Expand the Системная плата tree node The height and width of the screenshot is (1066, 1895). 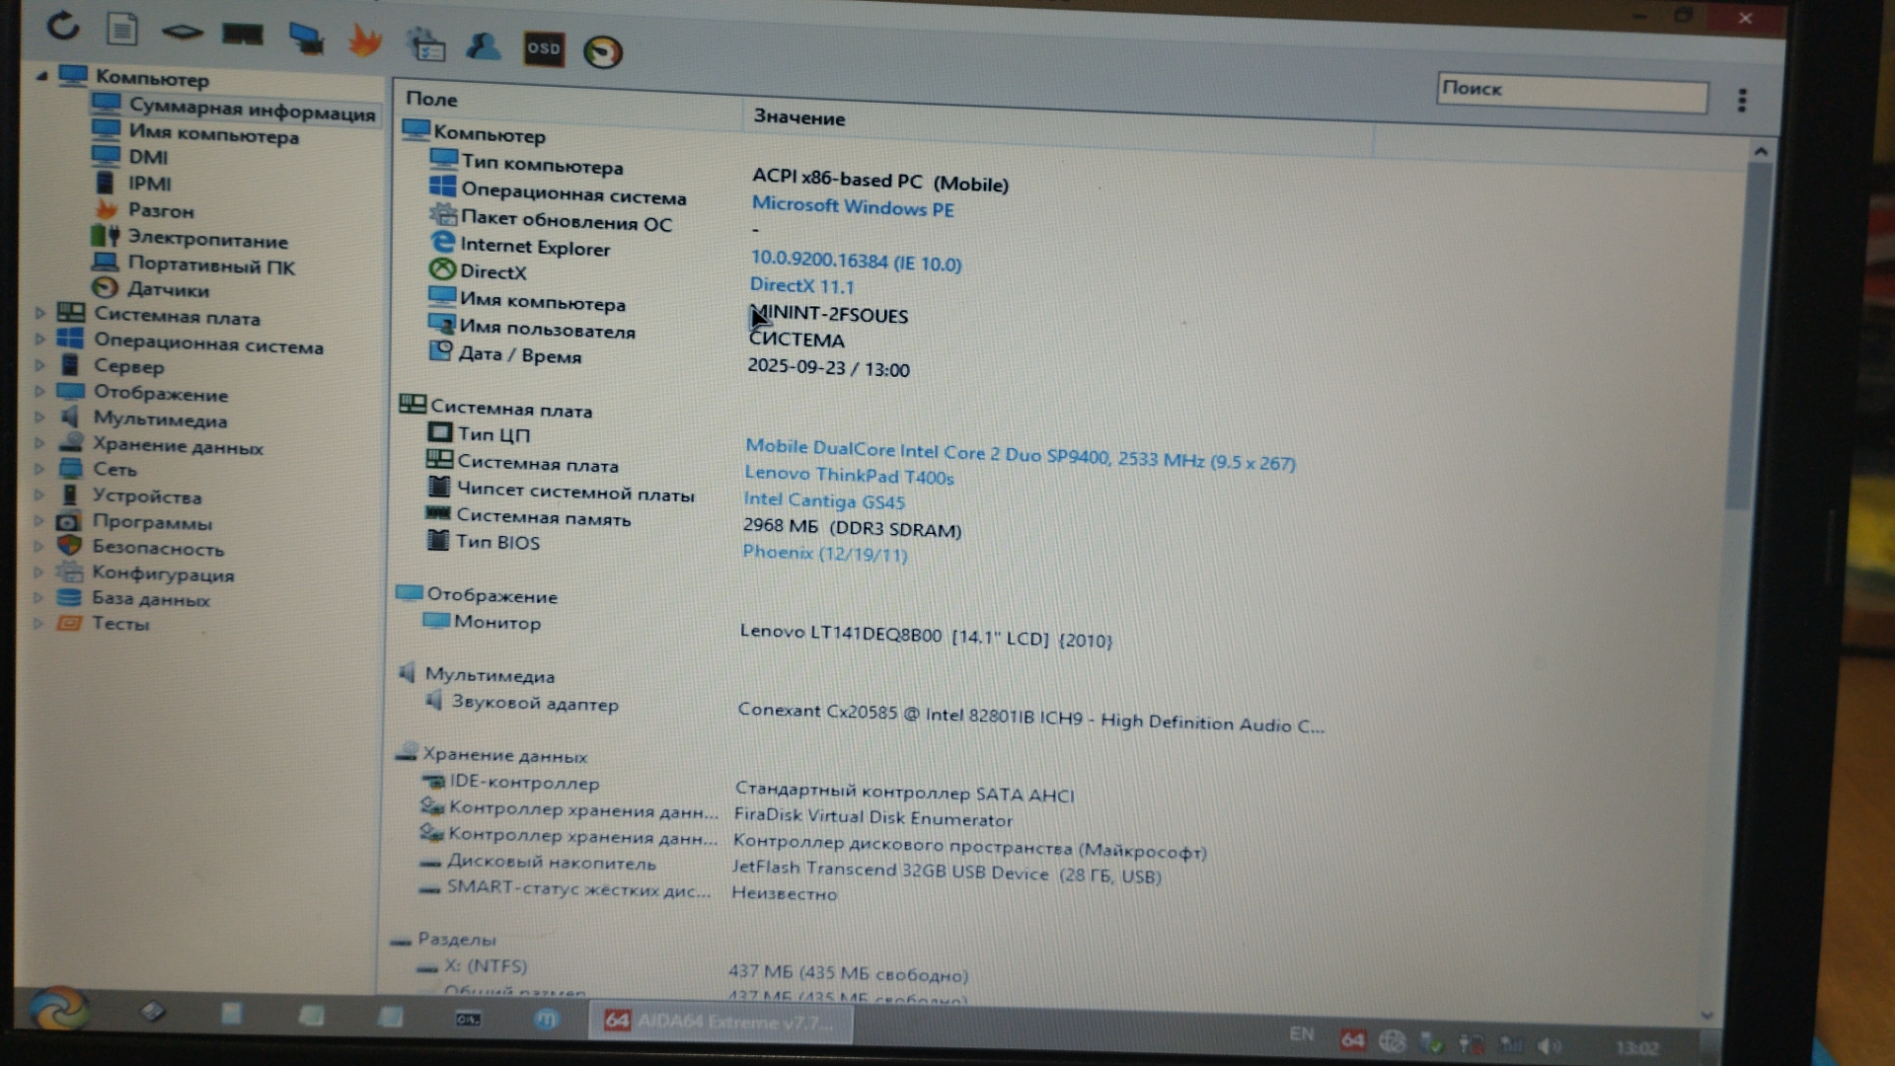40,313
